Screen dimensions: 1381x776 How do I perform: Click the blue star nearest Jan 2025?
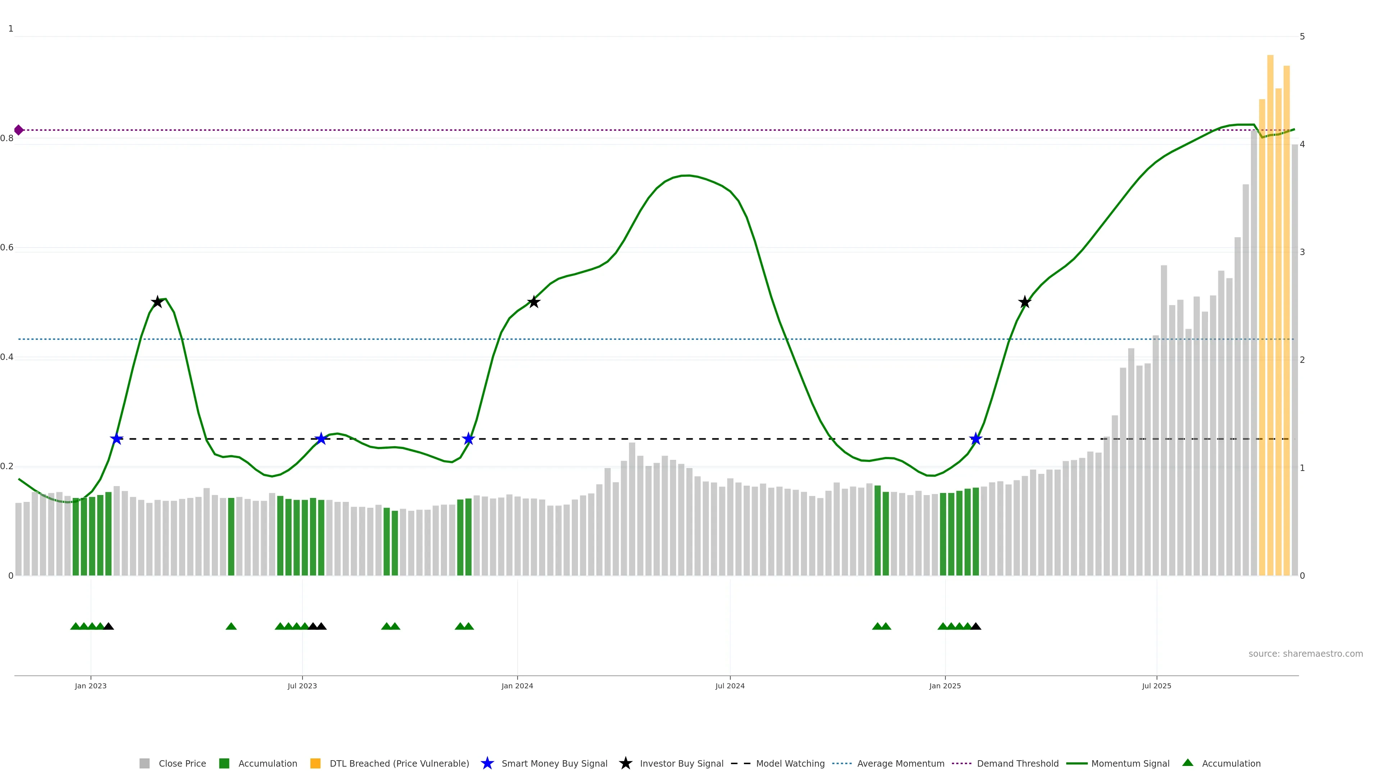(976, 439)
